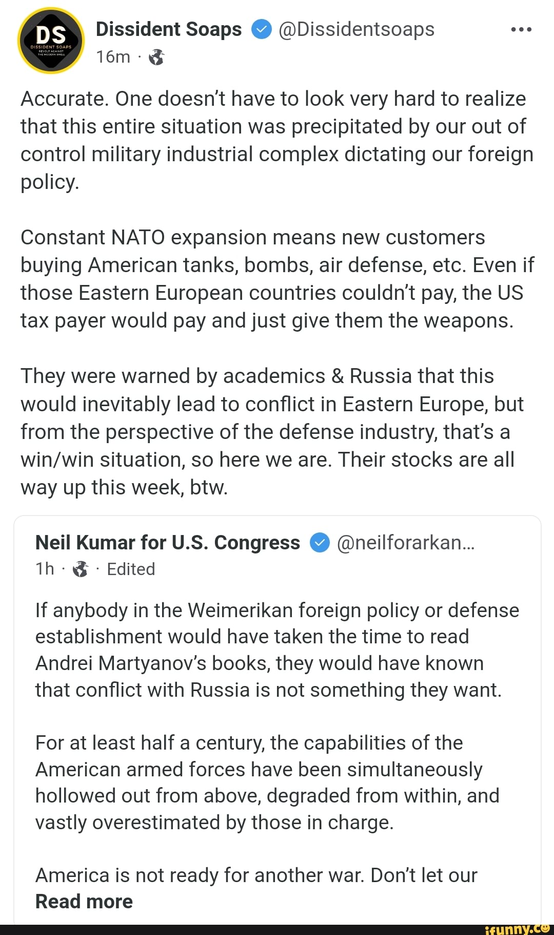Image resolution: width=554 pixels, height=935 pixels.
Task: Click Neil Kumar's blue verified checkmark
Action: [320, 543]
